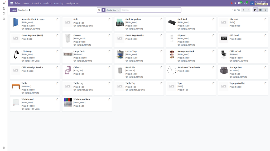Toggle favorite on Pedal Bin
Viewport: 270px width, 151px height.
(161, 67)
